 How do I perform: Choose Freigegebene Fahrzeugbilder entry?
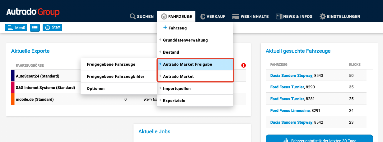115,76
